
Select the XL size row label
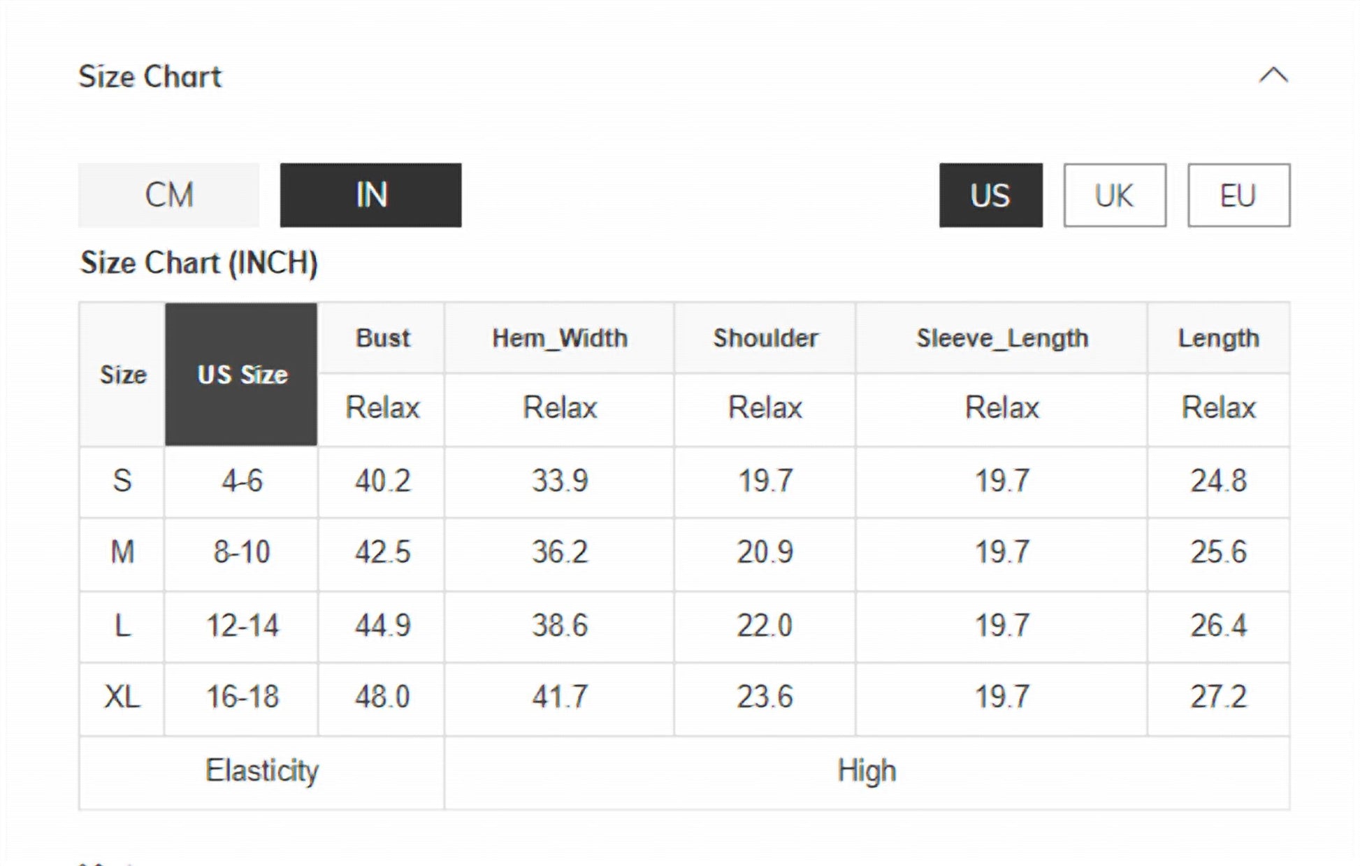tap(122, 697)
